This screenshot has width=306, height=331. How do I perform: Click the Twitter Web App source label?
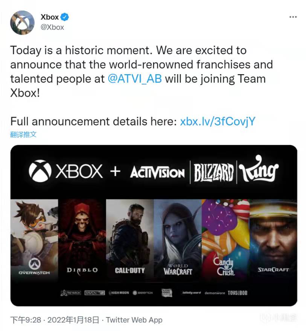[x=134, y=320]
